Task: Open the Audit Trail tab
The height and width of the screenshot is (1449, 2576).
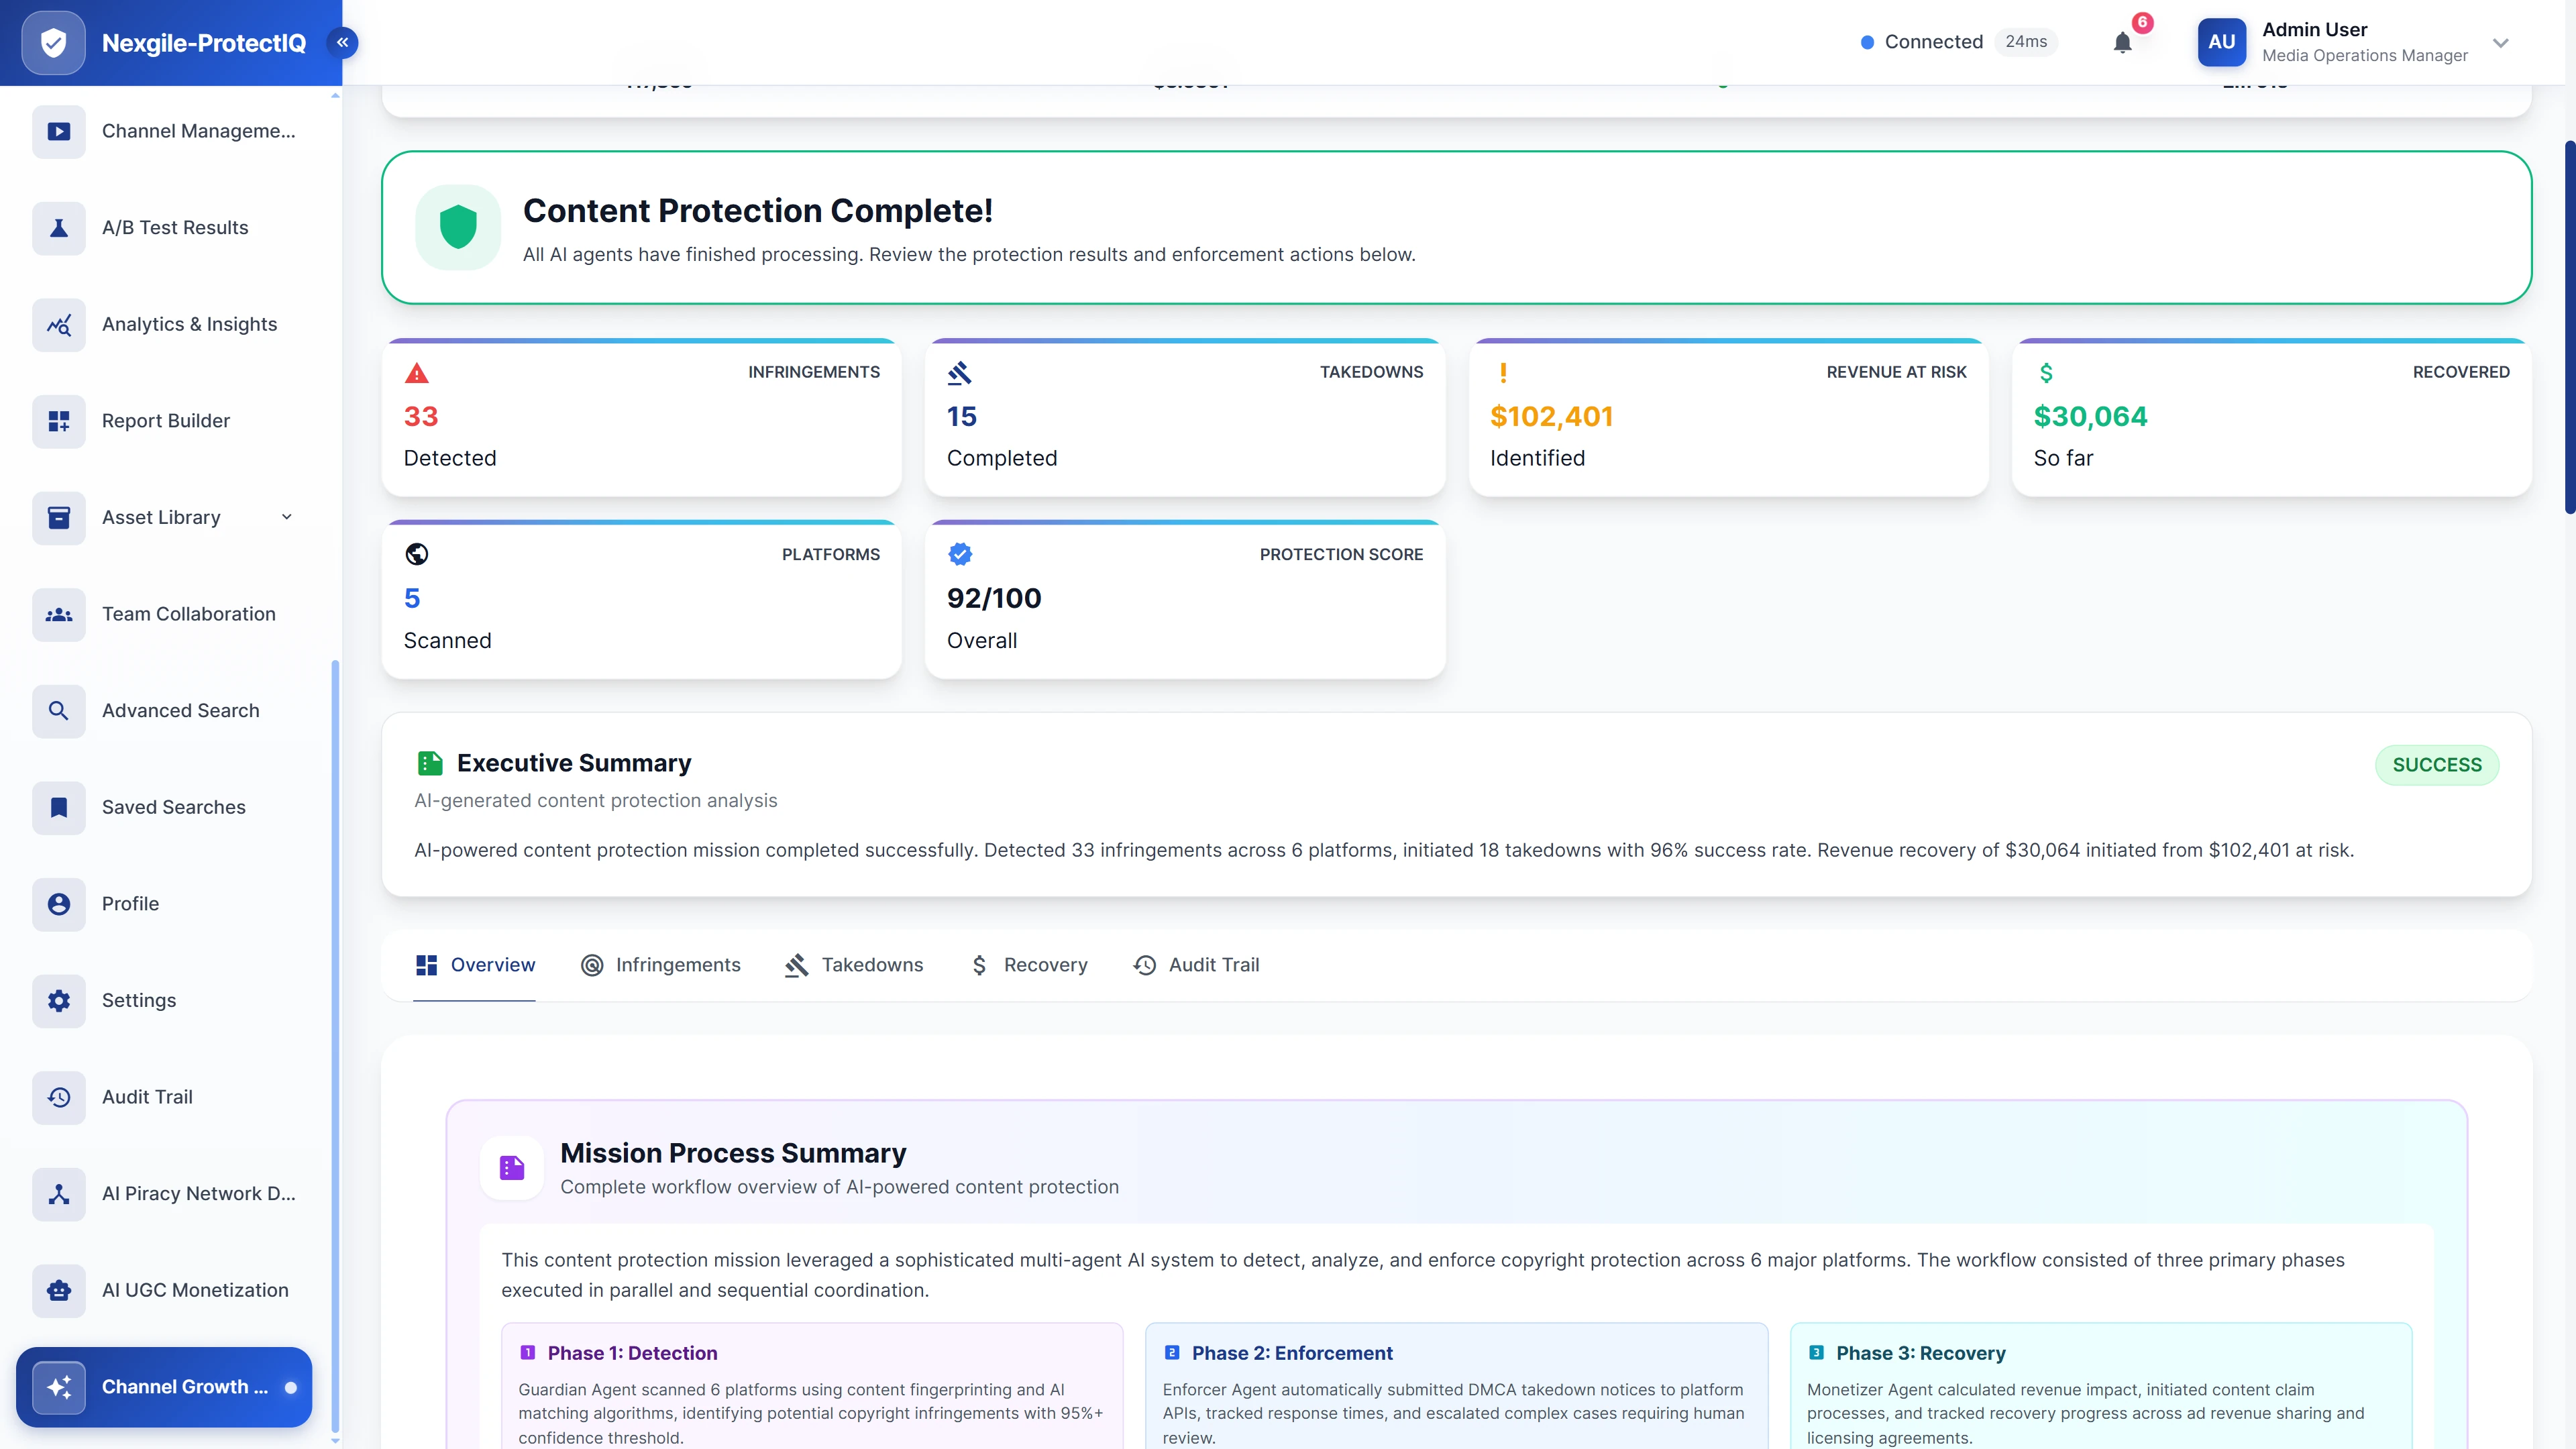Action: tap(1196, 964)
